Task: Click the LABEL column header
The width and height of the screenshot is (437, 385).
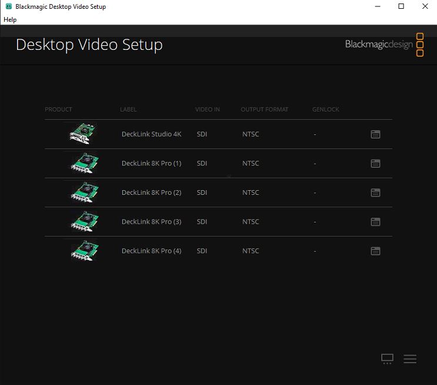Action: (x=128, y=109)
